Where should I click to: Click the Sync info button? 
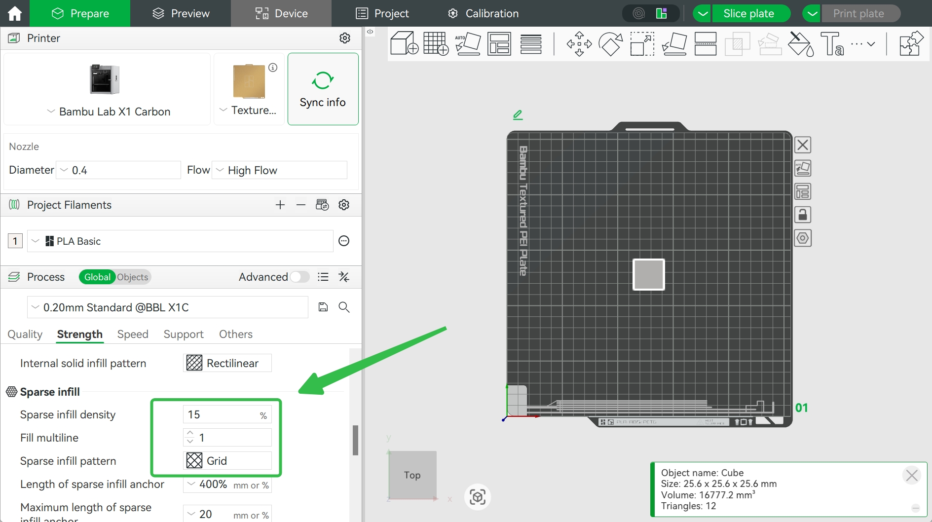[323, 89]
